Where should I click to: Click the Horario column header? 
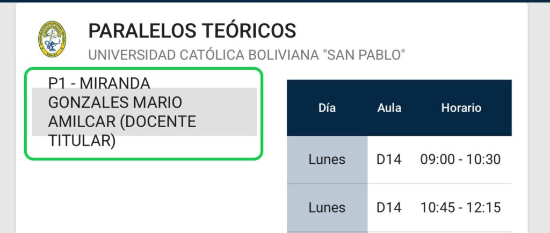click(461, 108)
